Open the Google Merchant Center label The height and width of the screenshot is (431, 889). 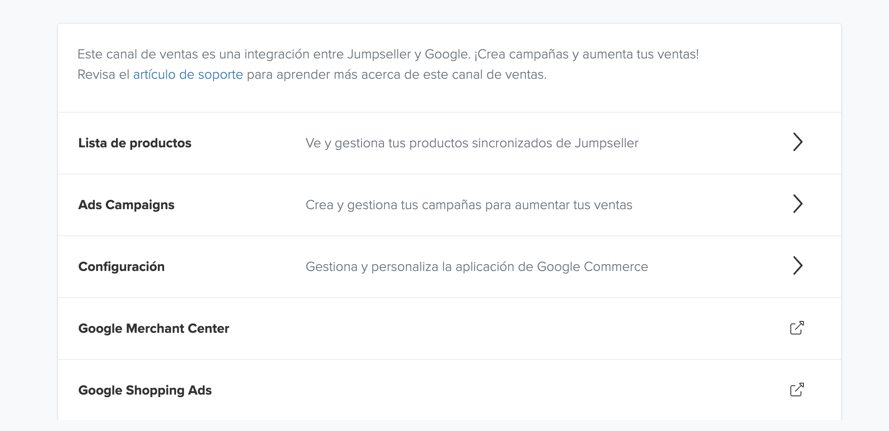(x=154, y=329)
